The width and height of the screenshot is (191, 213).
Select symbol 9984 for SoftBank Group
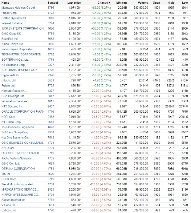coord(51,132)
